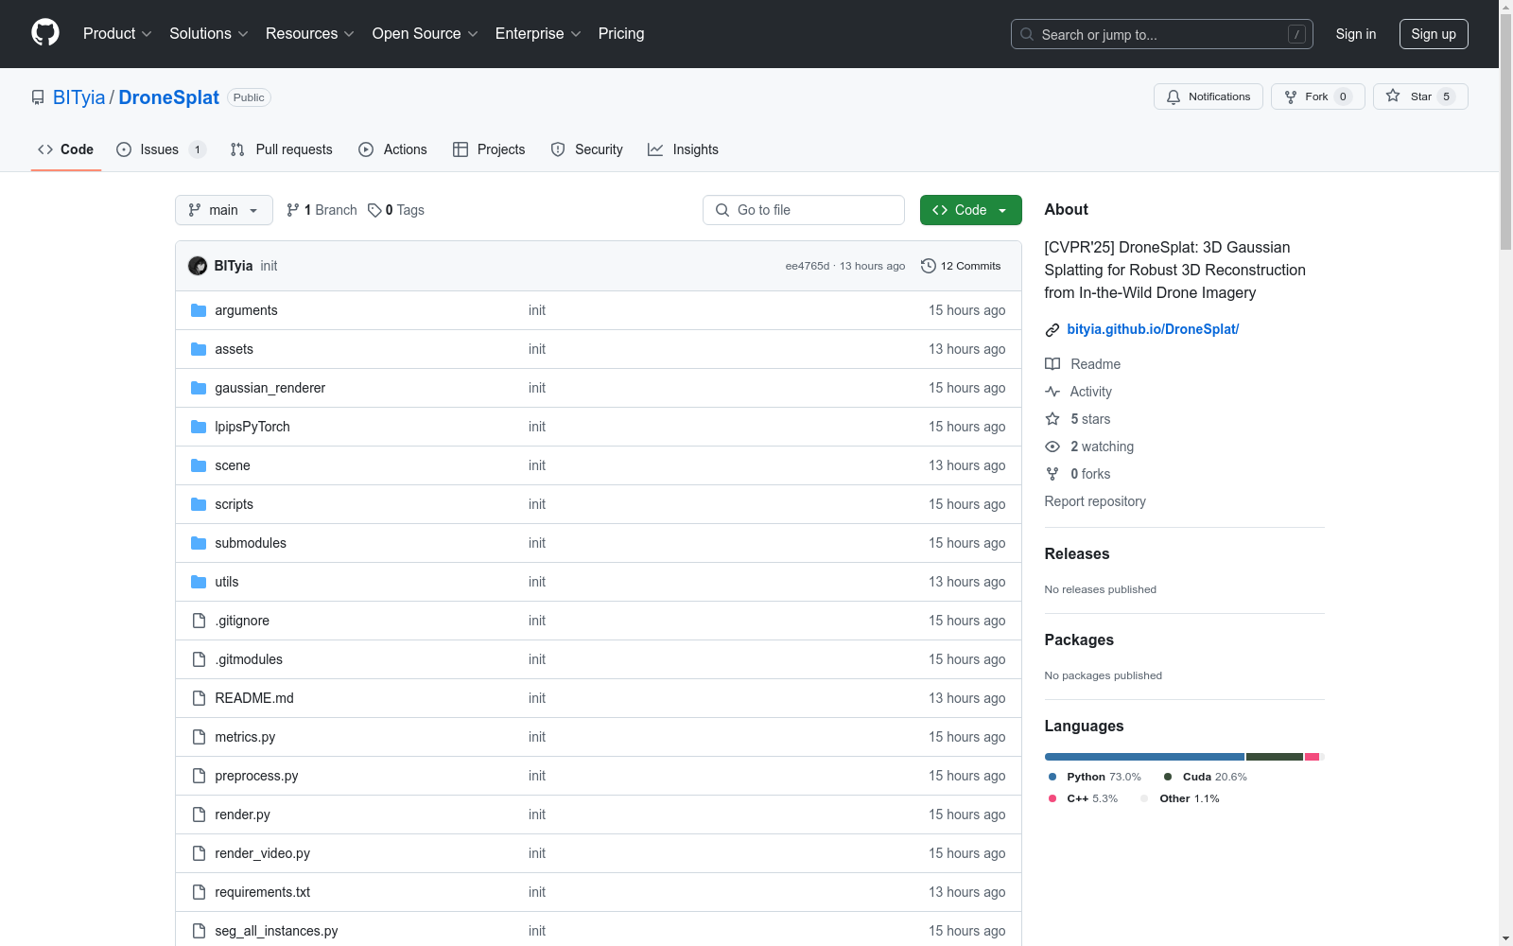
Task: Open bityia.github.io/DroneSplat/ project link
Action: tap(1153, 329)
